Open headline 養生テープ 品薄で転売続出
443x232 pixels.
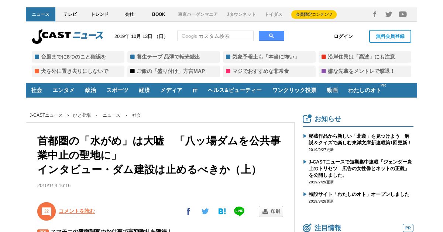[x=174, y=57]
